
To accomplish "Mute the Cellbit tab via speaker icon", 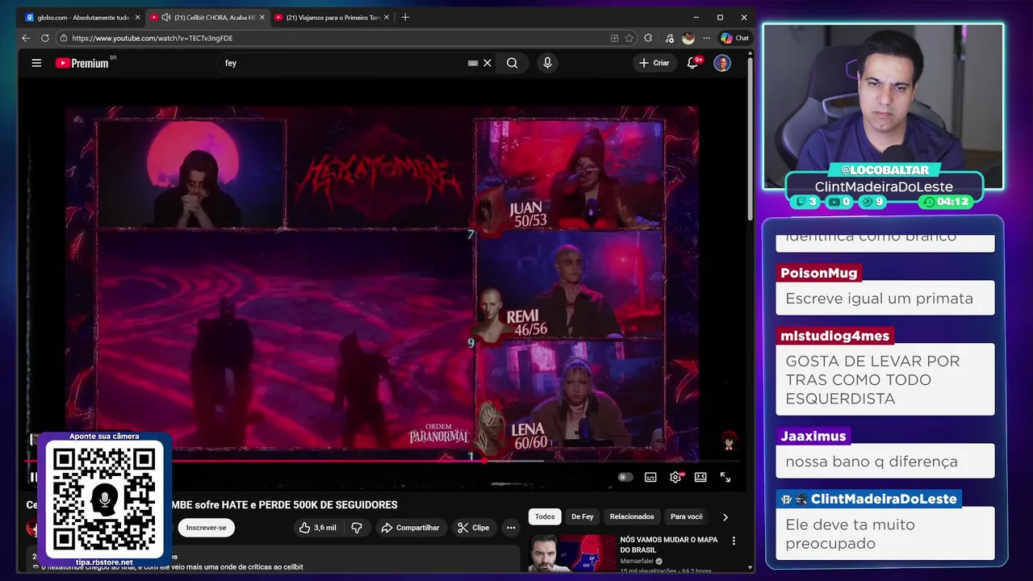I will (165, 17).
